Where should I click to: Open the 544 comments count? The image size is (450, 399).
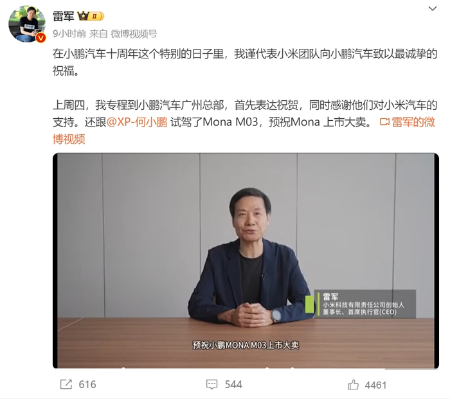pyautogui.click(x=233, y=385)
